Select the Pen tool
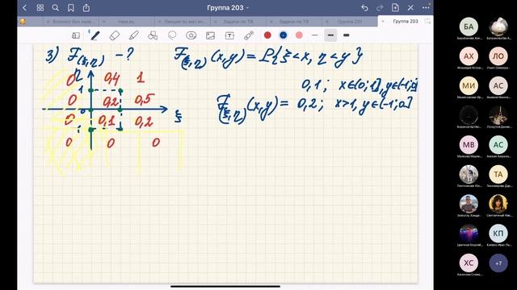Image resolution: width=517 pixels, height=290 pixels. click(x=95, y=35)
